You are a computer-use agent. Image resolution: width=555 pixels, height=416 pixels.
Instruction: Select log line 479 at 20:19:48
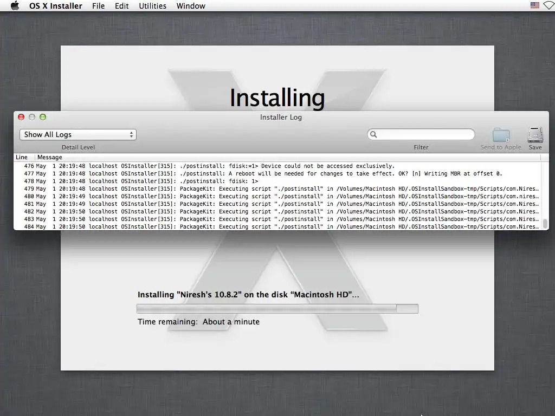[x=277, y=189]
